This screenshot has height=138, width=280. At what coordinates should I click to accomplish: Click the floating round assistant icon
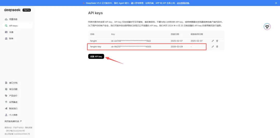pos(267,27)
